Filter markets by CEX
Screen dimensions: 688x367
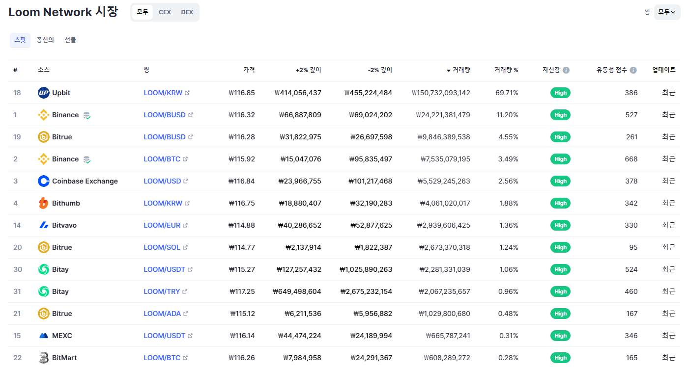coord(165,12)
